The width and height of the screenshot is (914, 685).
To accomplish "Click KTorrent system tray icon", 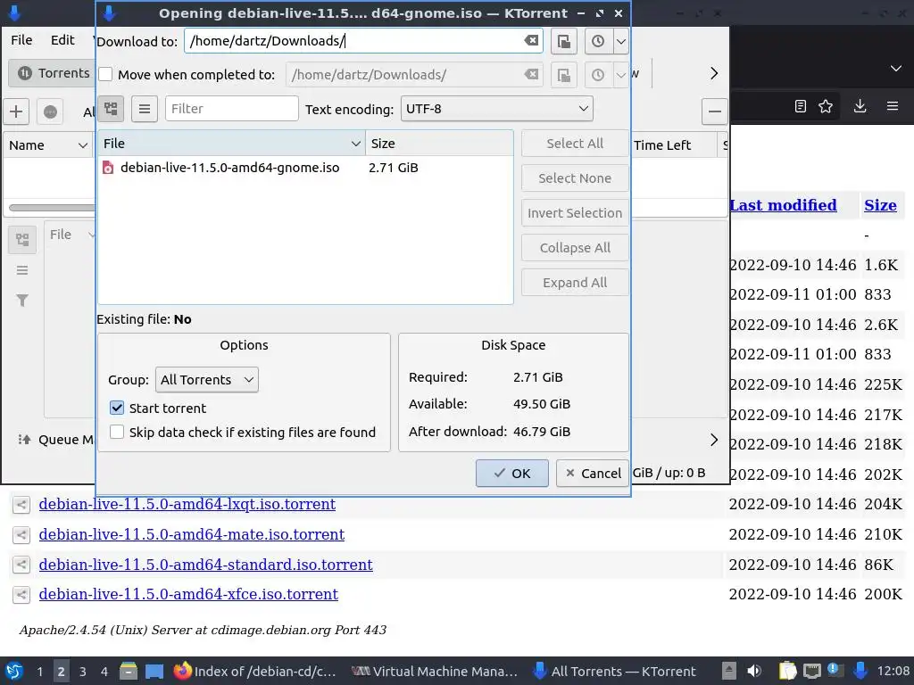I will (x=860, y=671).
